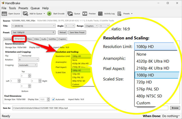The width and height of the screenshot is (182, 119).
Task: Click the Top crop value field
Action: pos(25,76)
